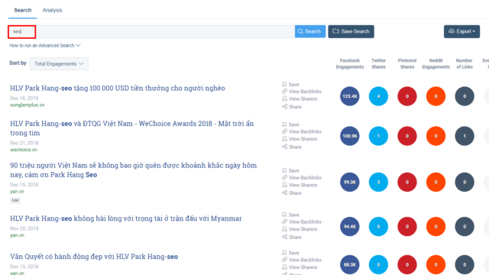Image resolution: width=489 pixels, height=275 pixels.
Task: Click the Dec 21, 2018 date text
Action: click(24, 143)
